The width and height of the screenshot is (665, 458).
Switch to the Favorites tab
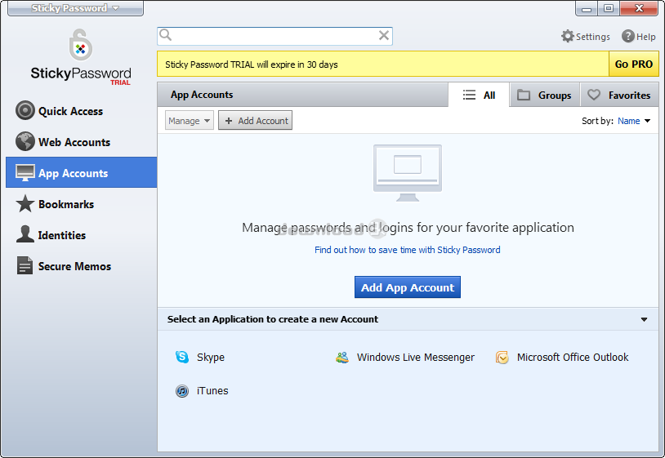tap(619, 95)
